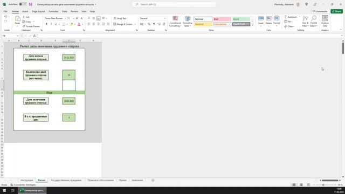Apply the Good cell style
345x194 pixels.
(241, 19)
